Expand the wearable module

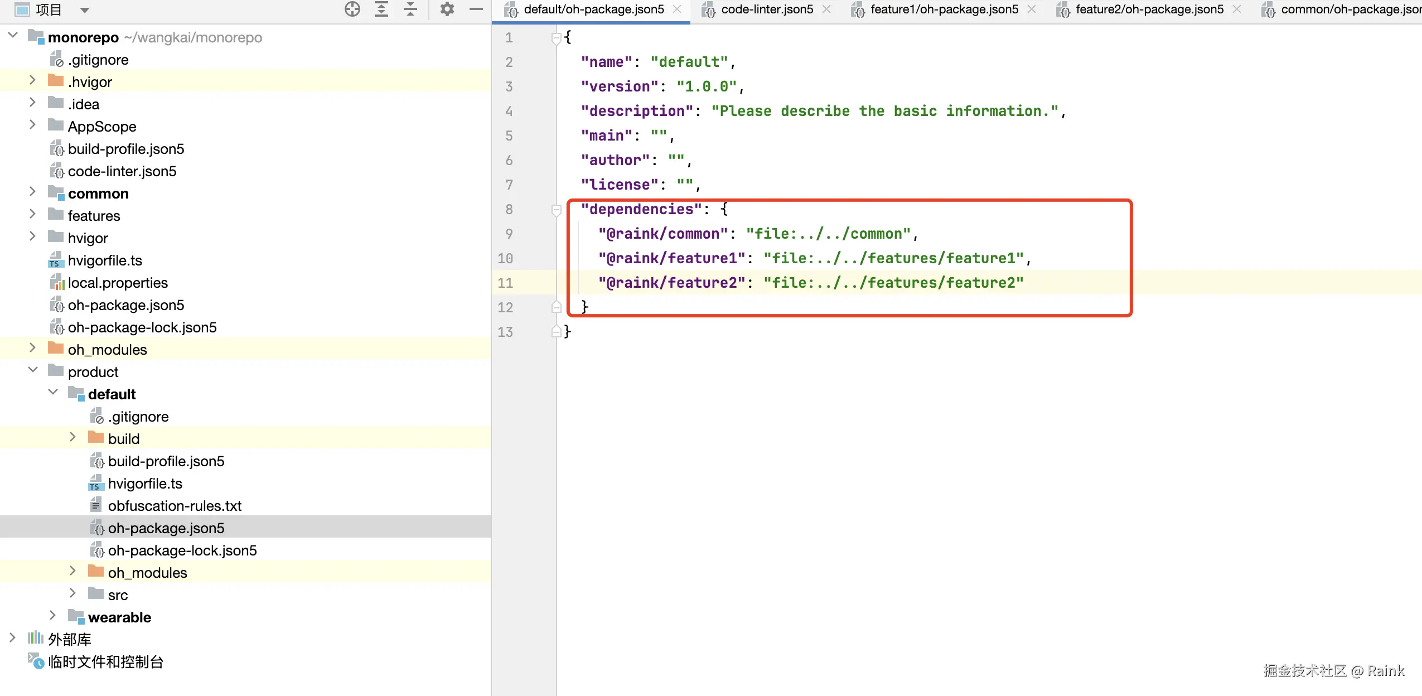tap(52, 615)
